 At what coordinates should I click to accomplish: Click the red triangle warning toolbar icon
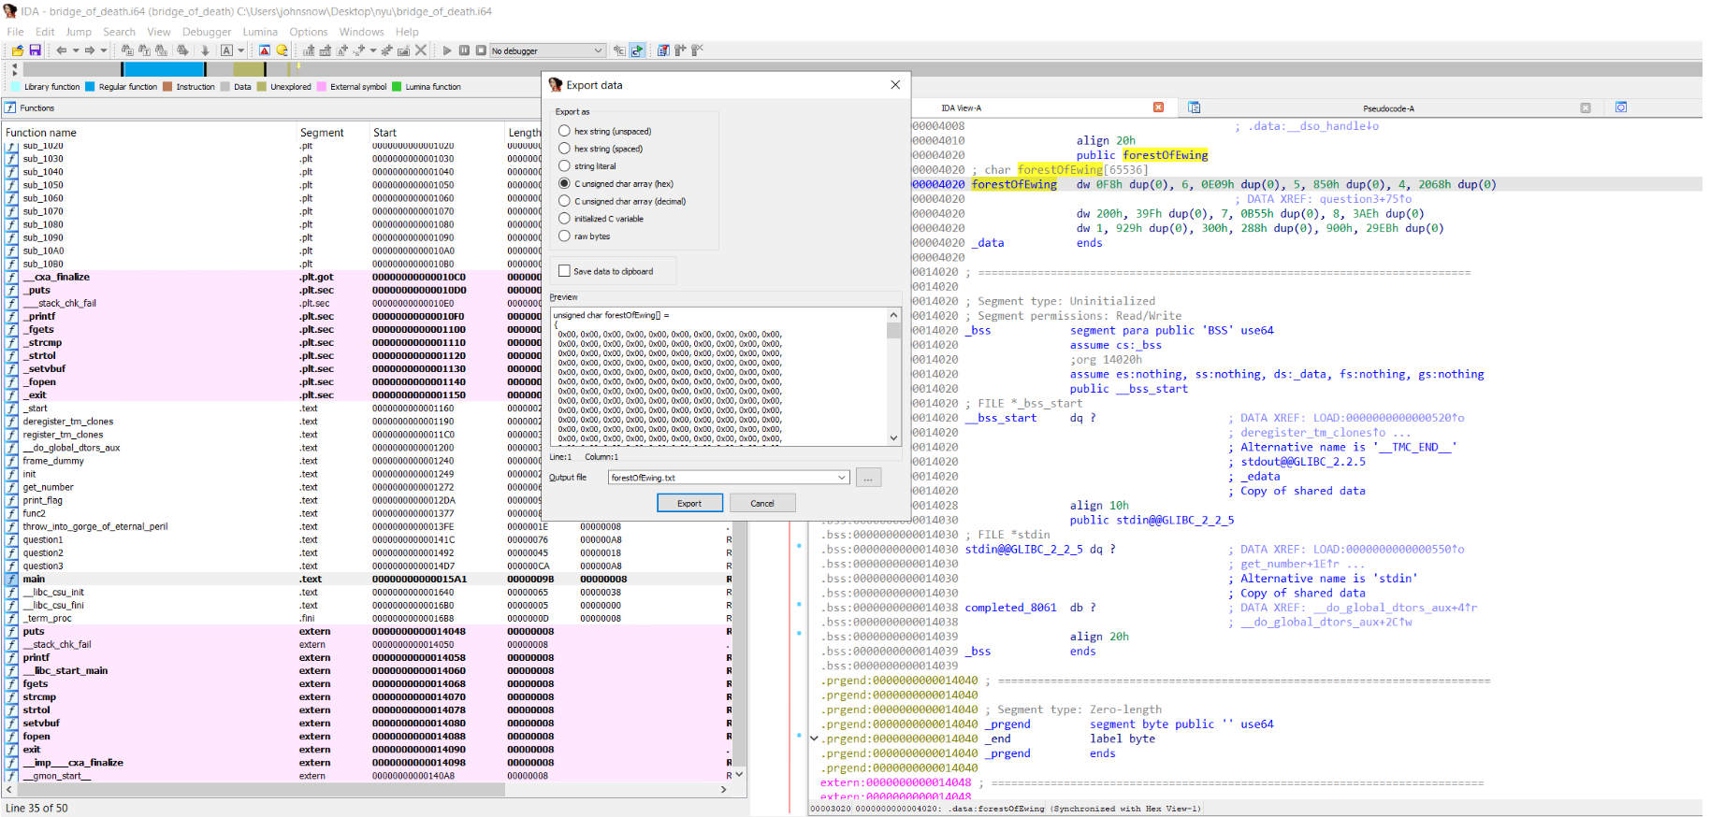[x=265, y=50]
